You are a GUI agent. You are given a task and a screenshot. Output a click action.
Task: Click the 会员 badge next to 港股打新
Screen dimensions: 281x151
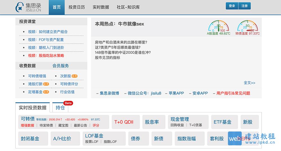tap(46, 84)
